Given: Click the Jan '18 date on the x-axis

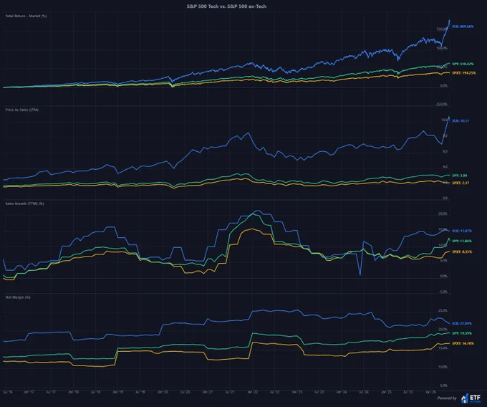Looking at the screenshot, I should (73, 392).
